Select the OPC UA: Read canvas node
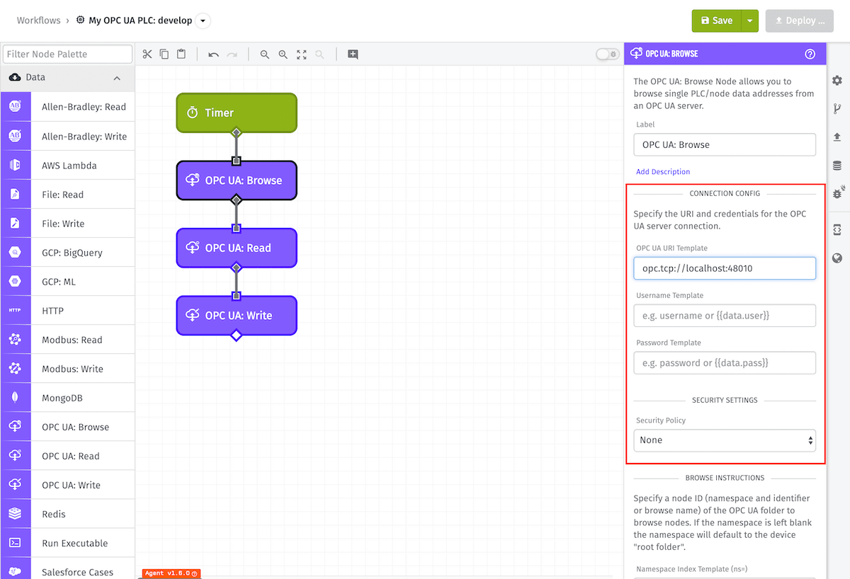The width and height of the screenshot is (850, 579). pyautogui.click(x=237, y=248)
